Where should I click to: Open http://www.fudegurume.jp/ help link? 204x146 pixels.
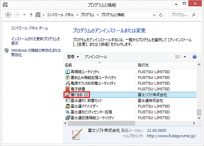click(x=172, y=136)
